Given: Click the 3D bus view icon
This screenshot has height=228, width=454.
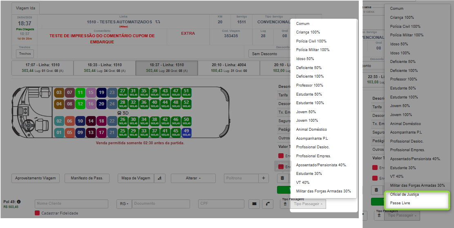Looking at the screenshot, I should click(123, 113).
